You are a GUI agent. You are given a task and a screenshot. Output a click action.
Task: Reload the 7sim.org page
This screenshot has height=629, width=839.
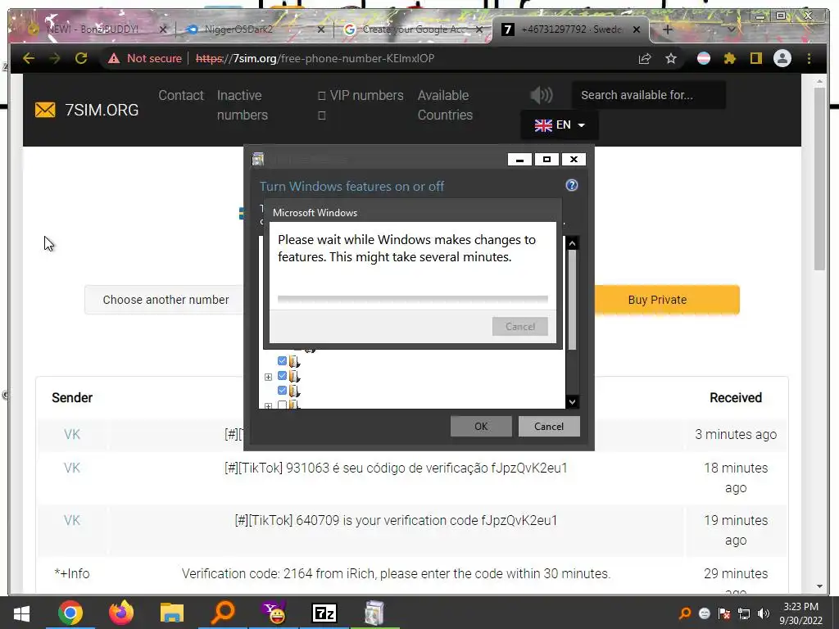pos(81,58)
